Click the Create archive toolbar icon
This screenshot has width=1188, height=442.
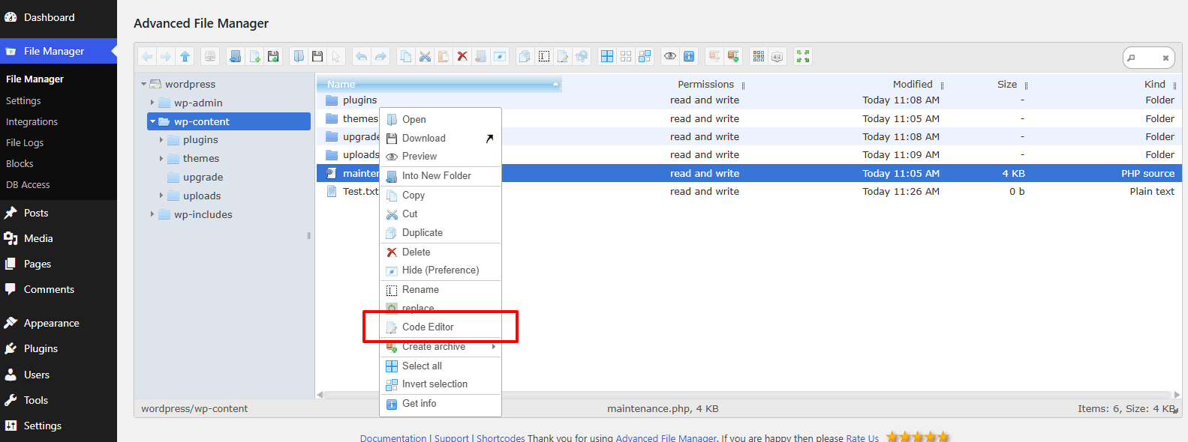(x=733, y=56)
